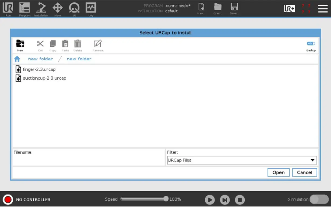Open the I/O tab
The height and width of the screenshot is (207, 331).
(x=74, y=9)
